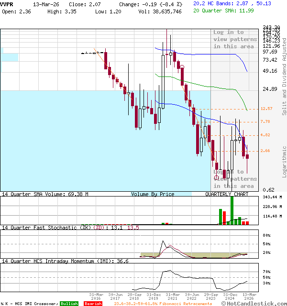This screenshot has height=306, width=287.
Task: Click the Fibonacci Retracements legend text
Action: click(x=164, y=304)
